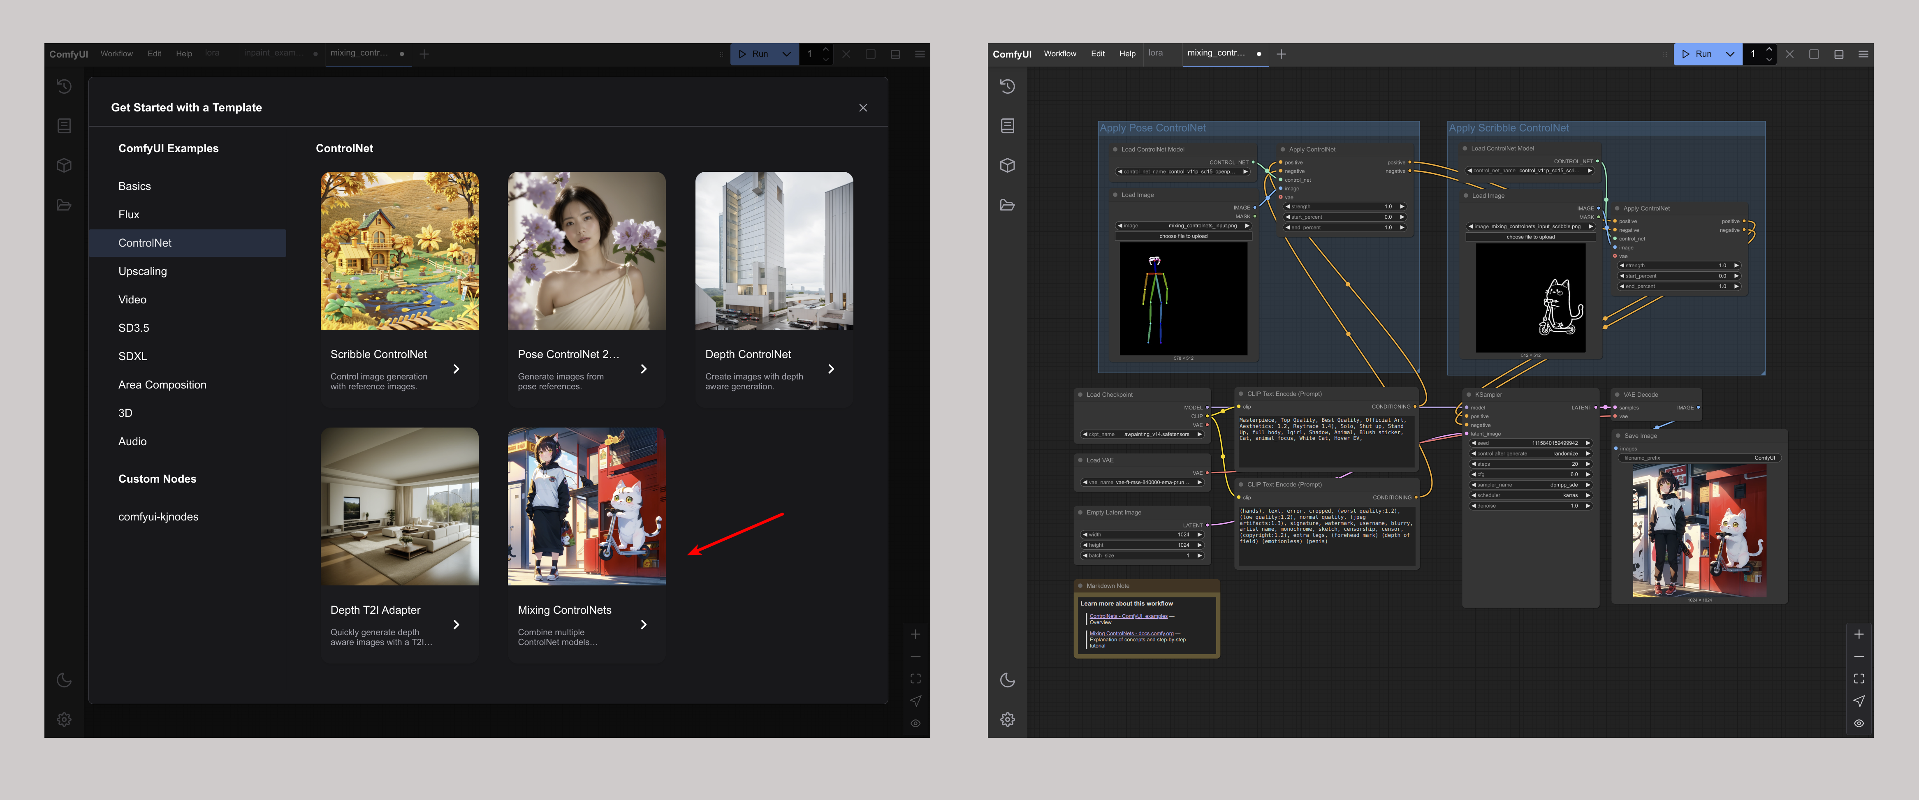The image size is (1919, 800).
Task: Collapse the Load Checkpoint node via title dot
Action: 1080,395
